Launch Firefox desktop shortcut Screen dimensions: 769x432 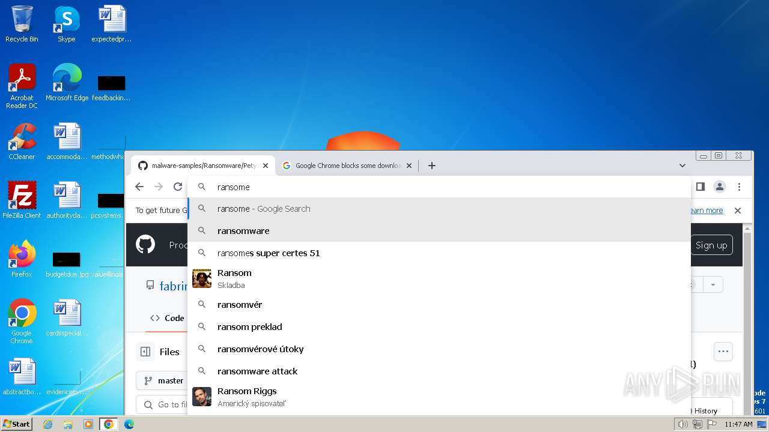[x=22, y=259]
